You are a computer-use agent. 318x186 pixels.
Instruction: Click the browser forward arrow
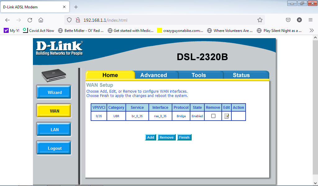[18, 20]
